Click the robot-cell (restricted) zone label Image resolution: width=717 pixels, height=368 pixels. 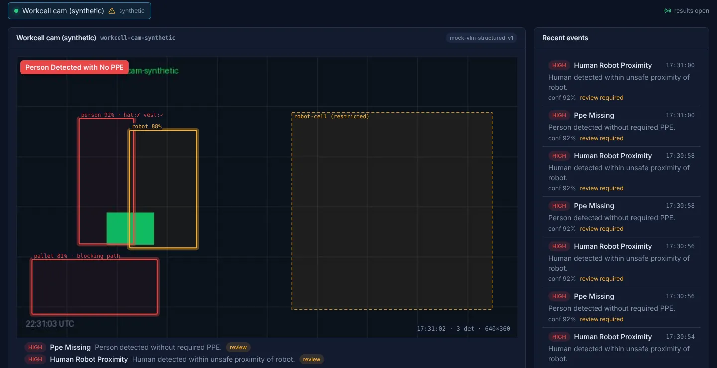[332, 116]
